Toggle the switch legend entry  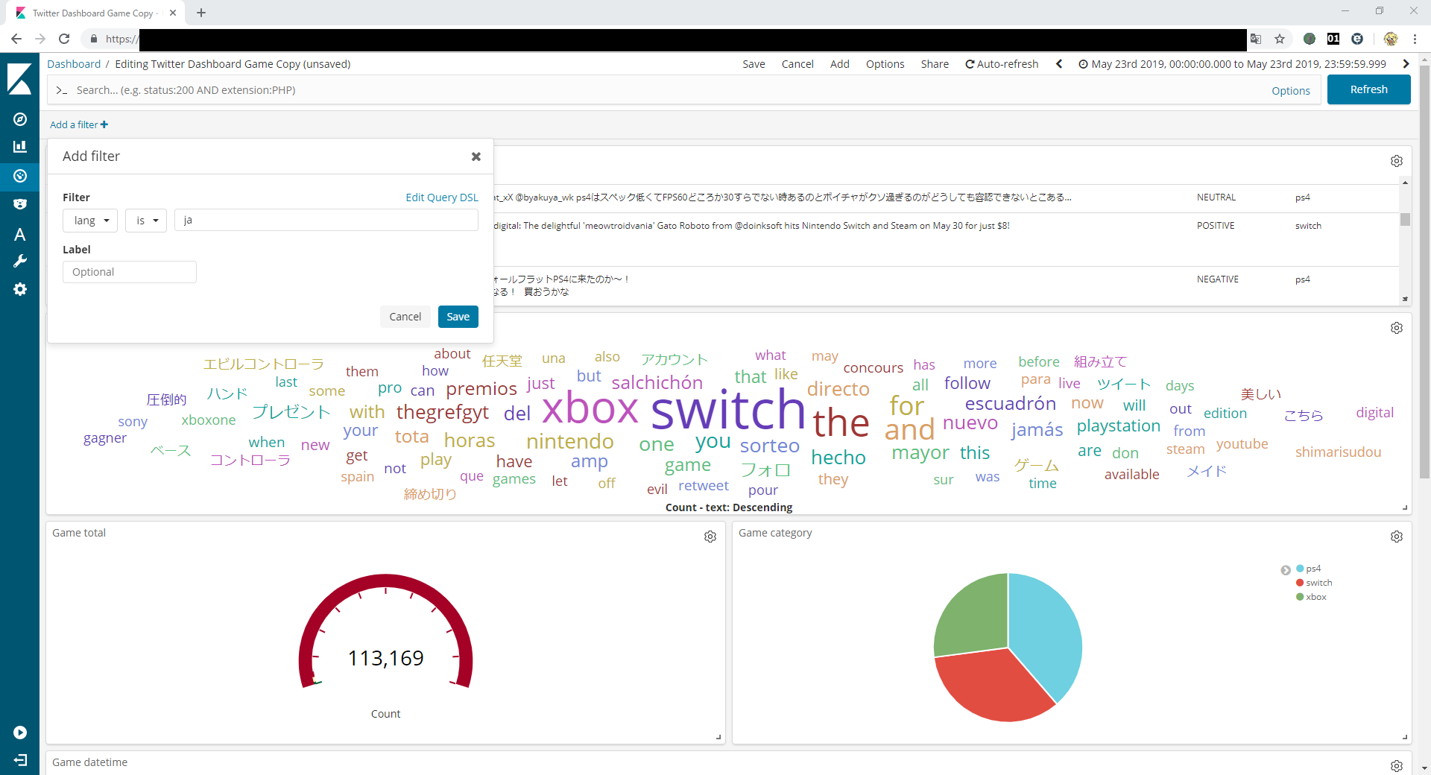1318,583
